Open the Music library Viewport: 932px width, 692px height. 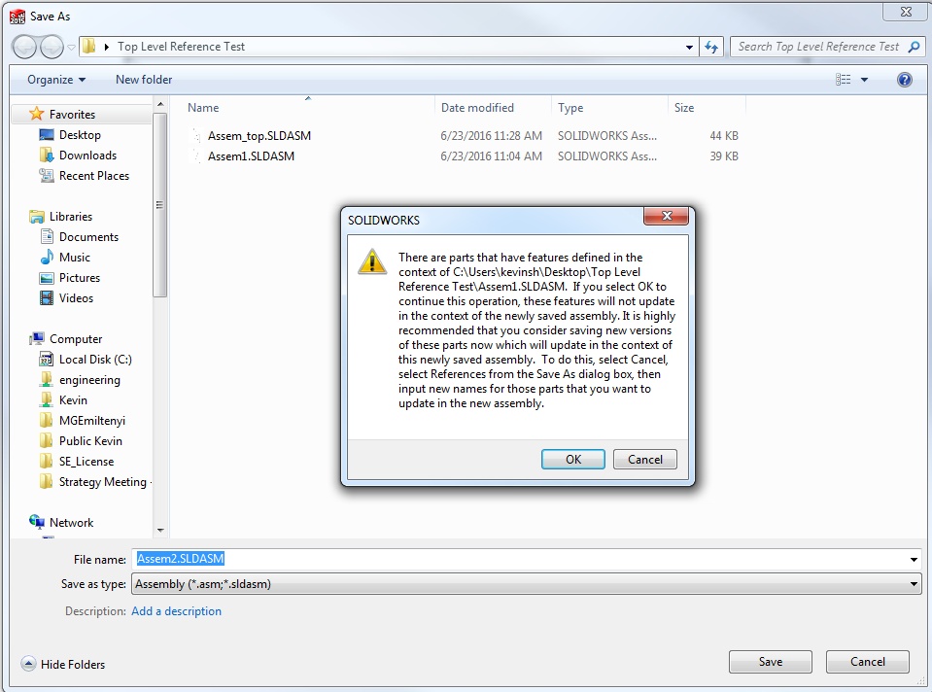pyautogui.click(x=74, y=258)
